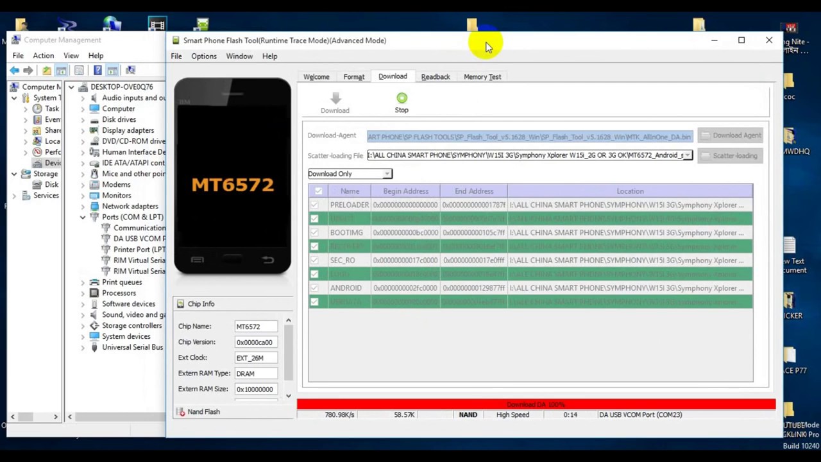Click the Chip Info panel vertical scrollbar track
This screenshot has height=462, width=821.
[x=288, y=358]
